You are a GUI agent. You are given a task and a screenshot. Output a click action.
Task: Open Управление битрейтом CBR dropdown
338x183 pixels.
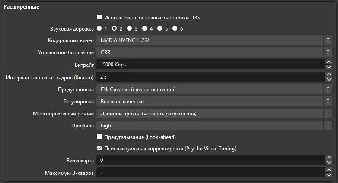pyautogui.click(x=214, y=52)
